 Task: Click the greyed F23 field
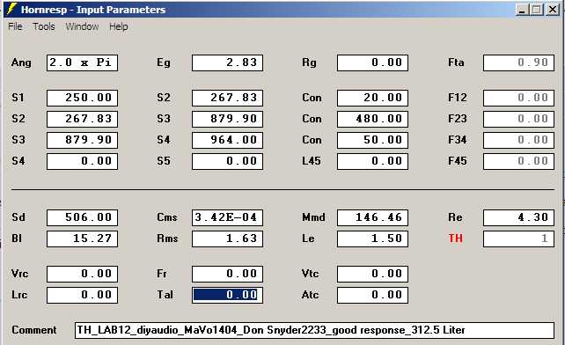(518, 119)
